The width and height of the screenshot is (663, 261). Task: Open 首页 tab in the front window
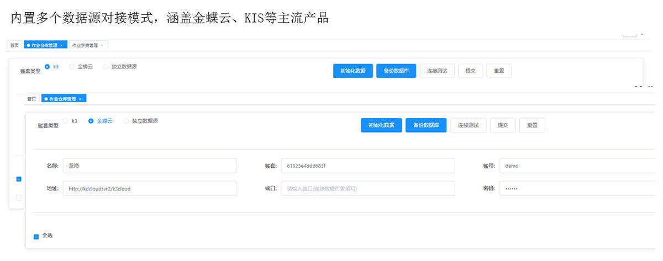point(31,99)
